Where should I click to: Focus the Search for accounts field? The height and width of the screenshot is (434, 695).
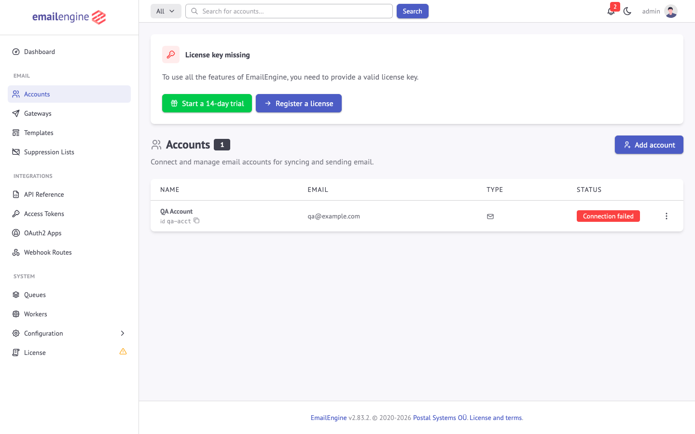[x=289, y=11]
